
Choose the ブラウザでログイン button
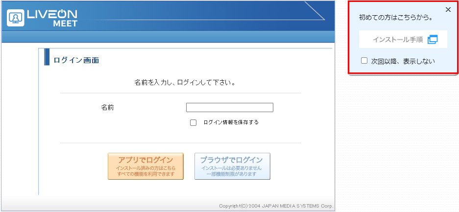tap(232, 166)
